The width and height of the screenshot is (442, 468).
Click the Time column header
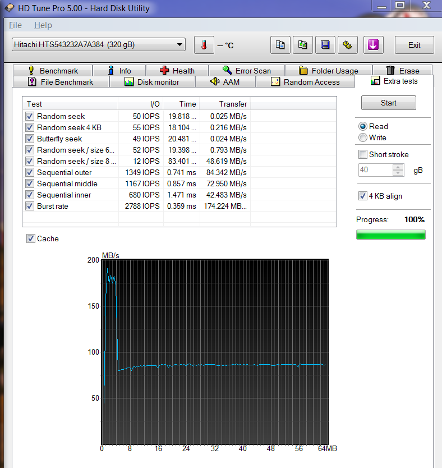(x=181, y=104)
